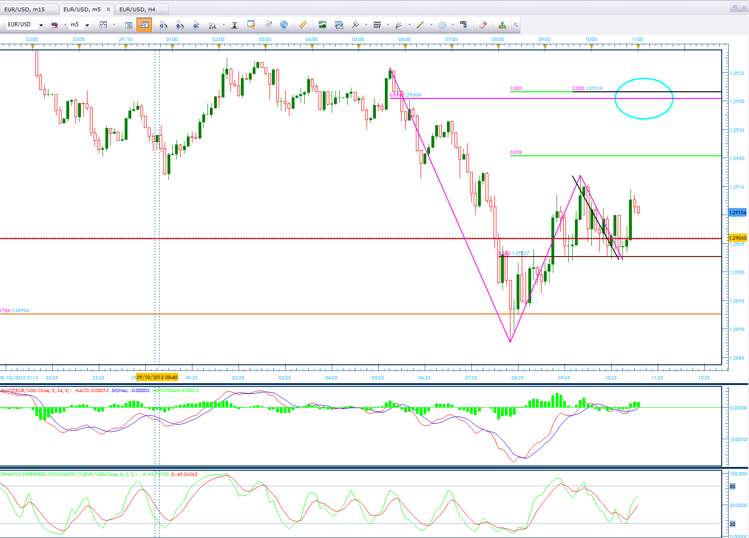Toggle the eye visibility icon

[x=268, y=25]
